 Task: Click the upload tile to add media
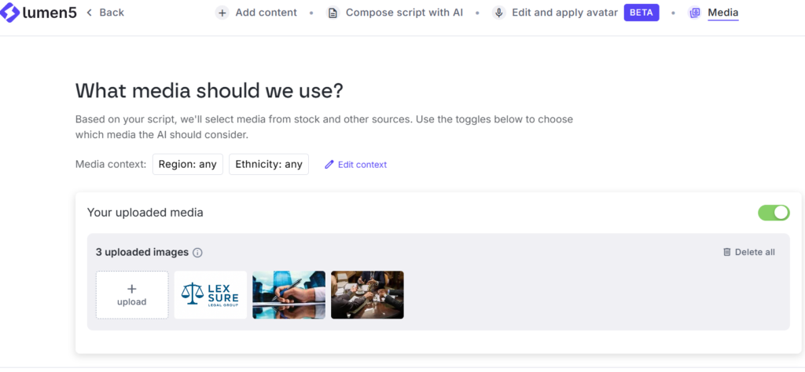coord(132,295)
